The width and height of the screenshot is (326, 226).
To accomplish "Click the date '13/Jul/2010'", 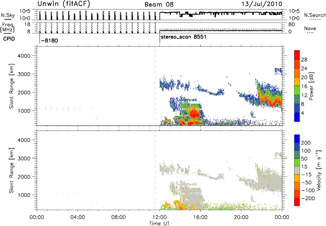I will pyautogui.click(x=262, y=4).
